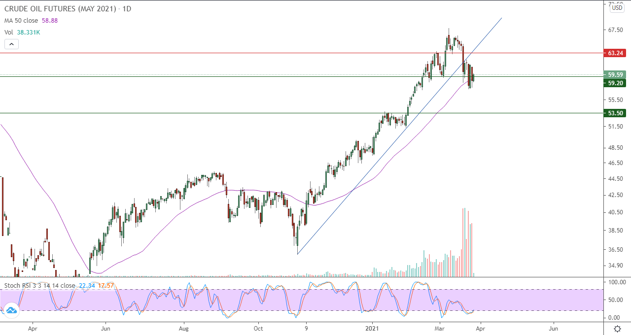Click the 2021 time axis label
The width and height of the screenshot is (631, 335).
click(x=373, y=328)
